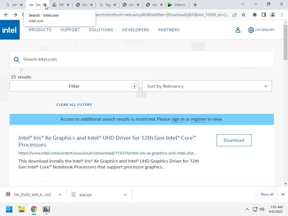
Task: Click the register link
Action: coord(199,119)
